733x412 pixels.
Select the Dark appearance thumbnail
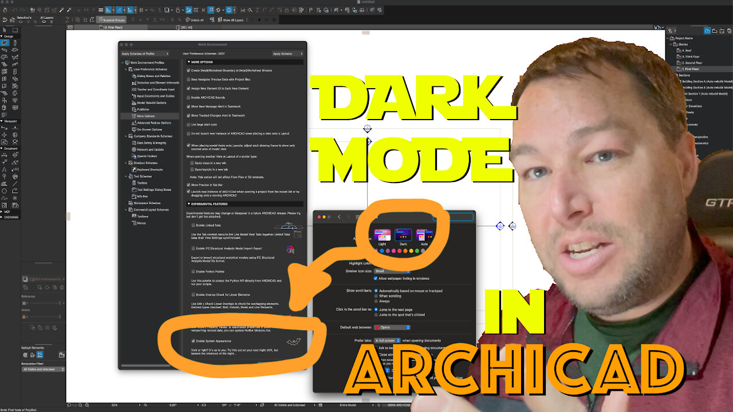pyautogui.click(x=403, y=235)
